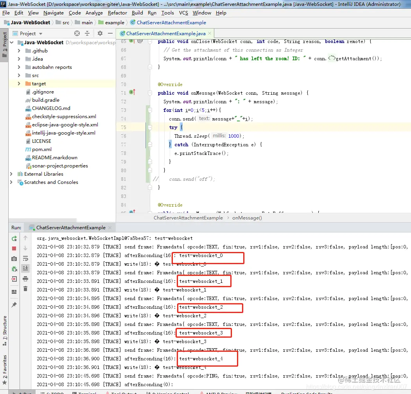This screenshot has height=394, width=411.
Task: Click the Down the Stack Trace arrow
Action: tap(25, 248)
